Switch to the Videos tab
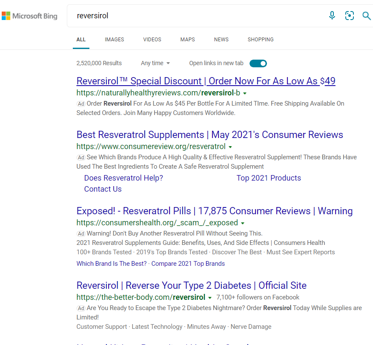The width and height of the screenshot is (373, 345). [x=152, y=40]
